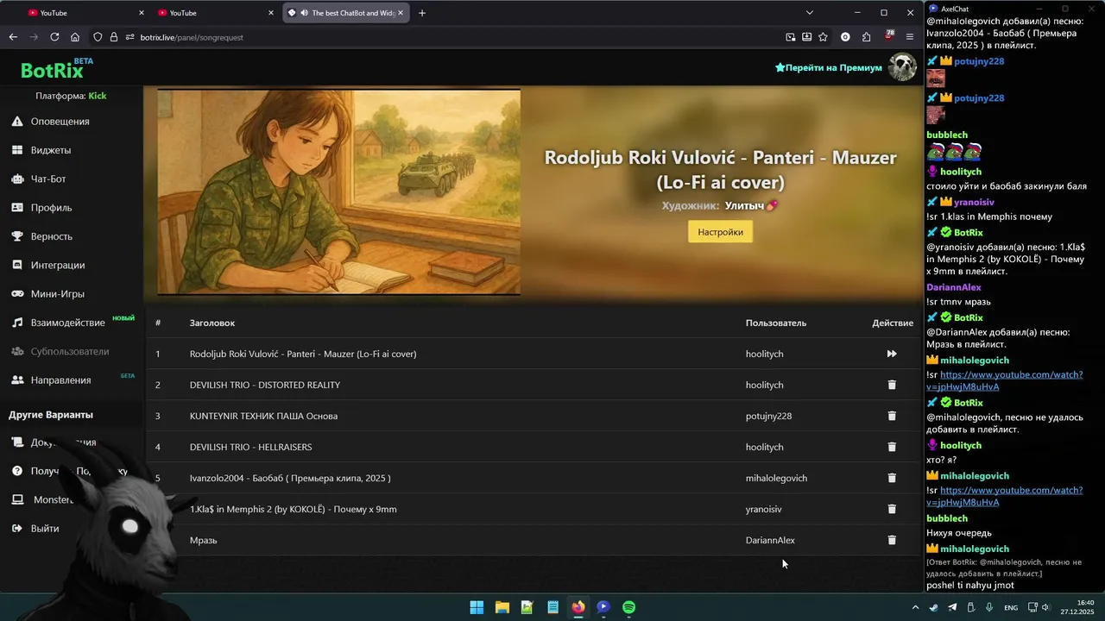This screenshot has height=621, width=1105.
Task: Open user avatar at top right
Action: (902, 67)
